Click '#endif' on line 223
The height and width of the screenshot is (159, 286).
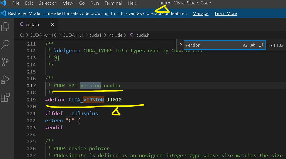point(54,128)
